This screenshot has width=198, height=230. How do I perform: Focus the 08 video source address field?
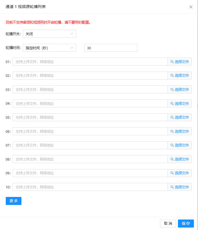(x=90, y=159)
